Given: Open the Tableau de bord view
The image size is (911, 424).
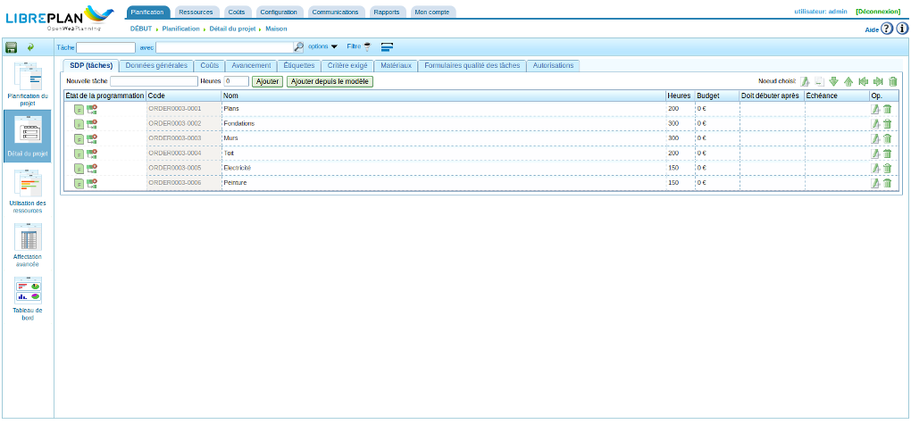Looking at the screenshot, I should click(x=28, y=299).
